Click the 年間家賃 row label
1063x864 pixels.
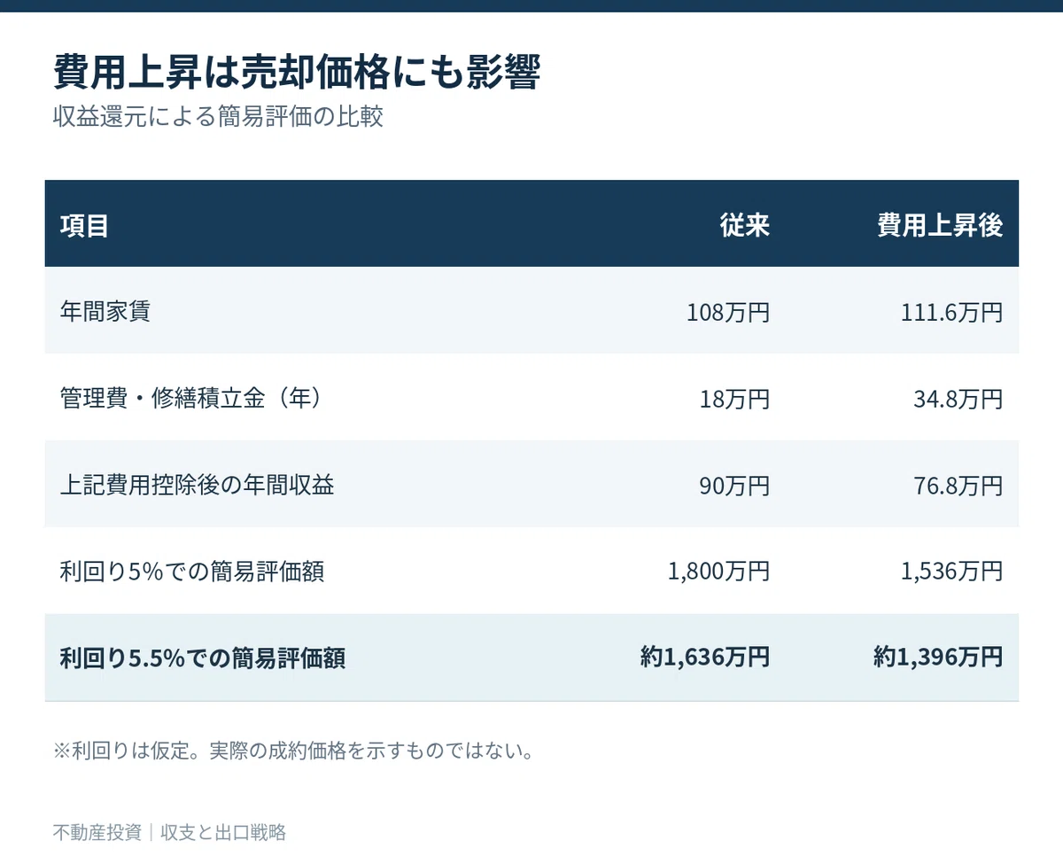coord(105,312)
